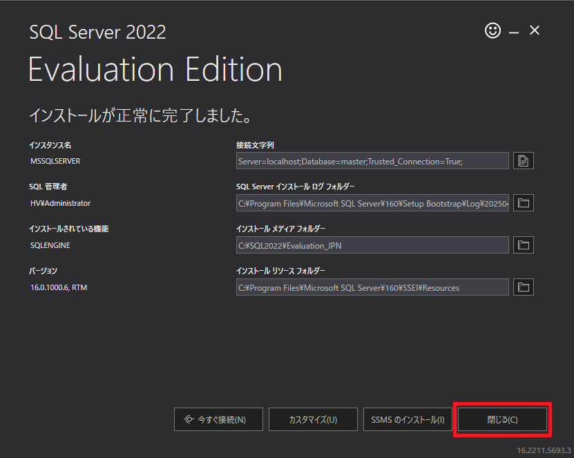Click the インスタンス名 label
This screenshot has height=458, width=574.
coord(50,145)
